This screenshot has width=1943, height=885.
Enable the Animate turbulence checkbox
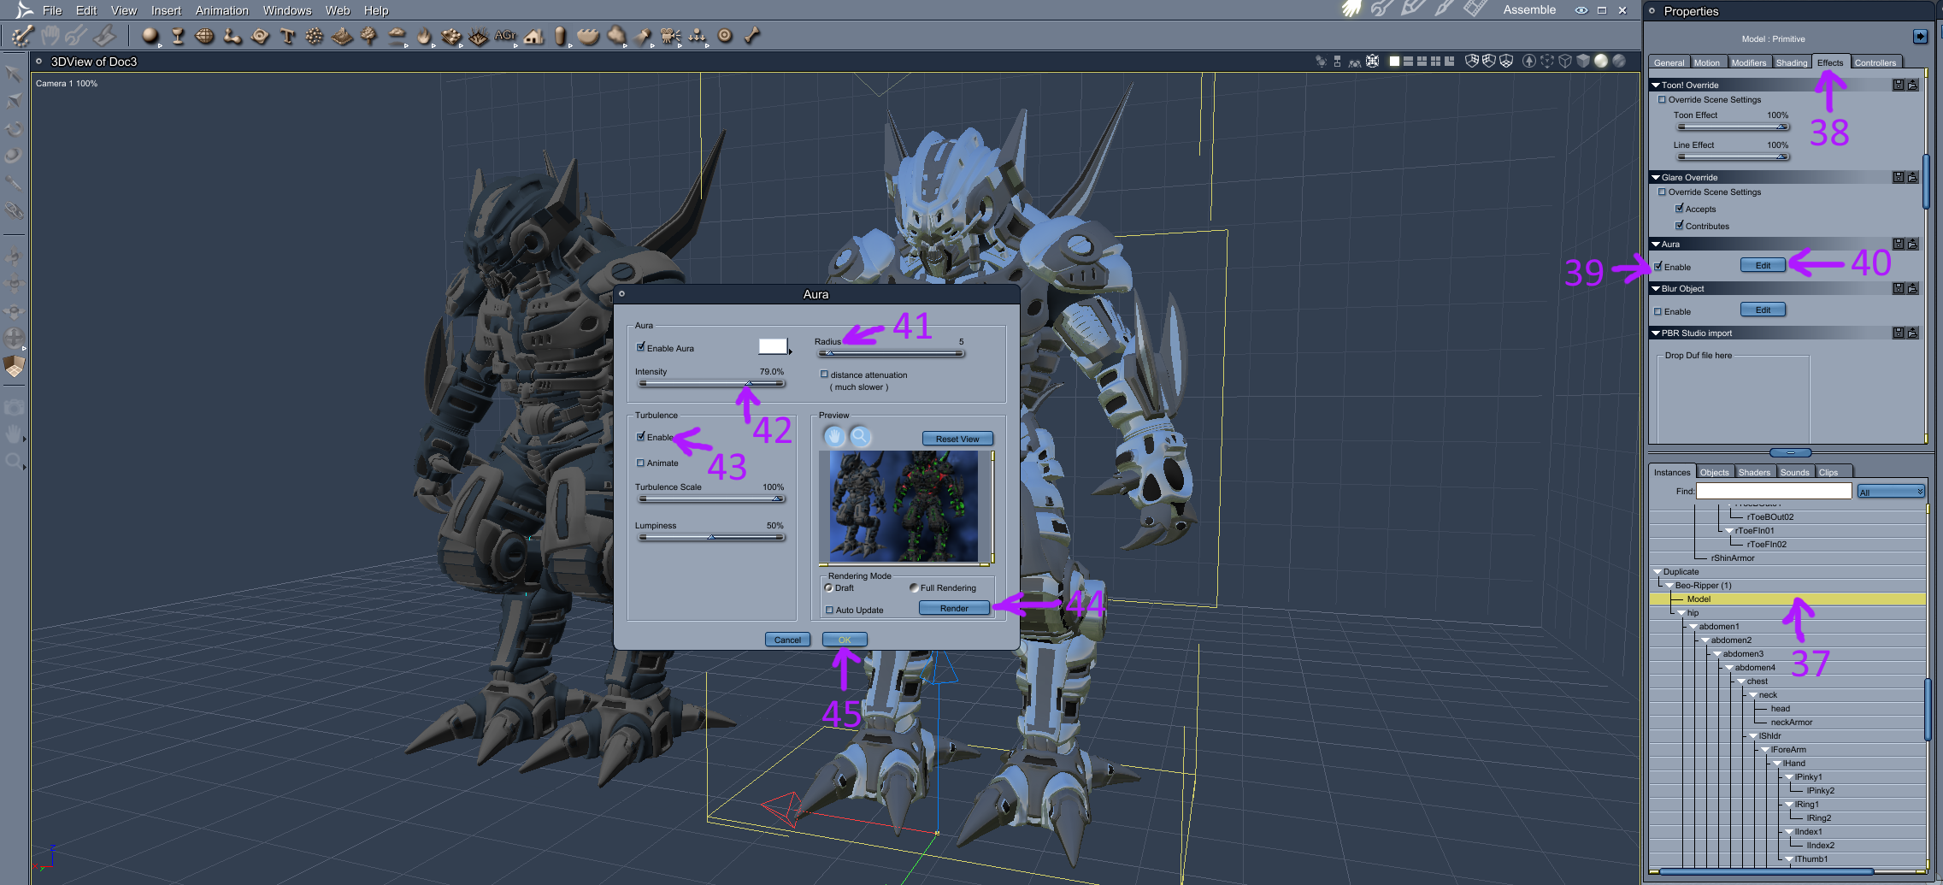coord(641,463)
